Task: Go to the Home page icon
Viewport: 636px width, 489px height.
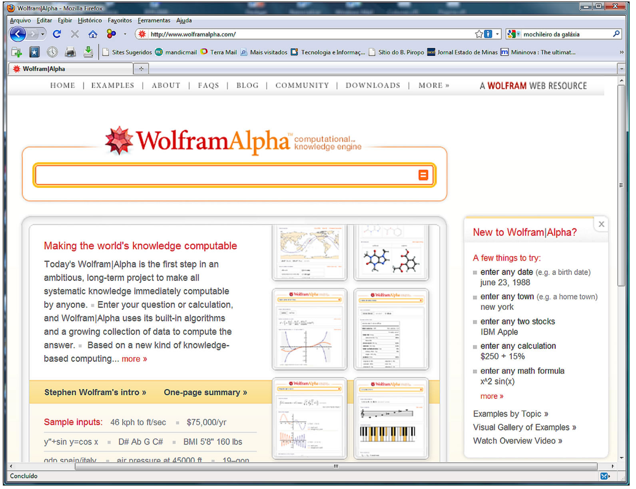Action: coord(93,34)
